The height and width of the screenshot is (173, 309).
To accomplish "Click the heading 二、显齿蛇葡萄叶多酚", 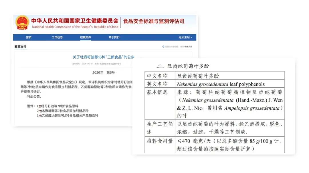I will pos(183,66).
